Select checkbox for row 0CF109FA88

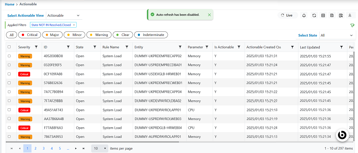click(x=9, y=74)
